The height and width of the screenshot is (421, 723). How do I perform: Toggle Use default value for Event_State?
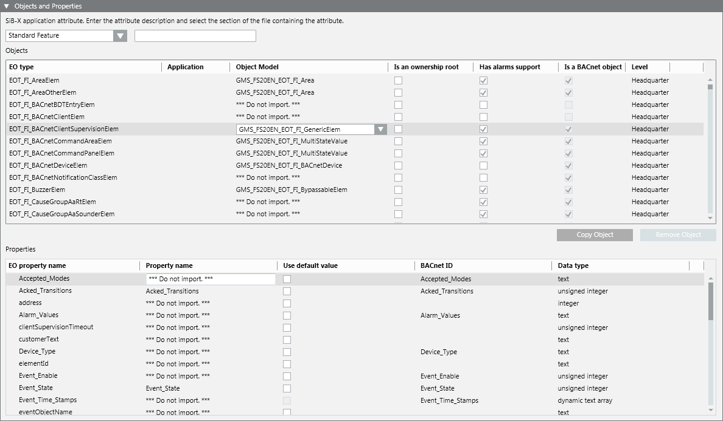pyautogui.click(x=287, y=388)
